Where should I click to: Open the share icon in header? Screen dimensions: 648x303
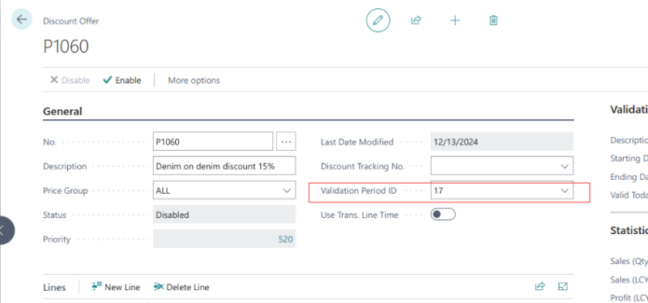click(416, 20)
